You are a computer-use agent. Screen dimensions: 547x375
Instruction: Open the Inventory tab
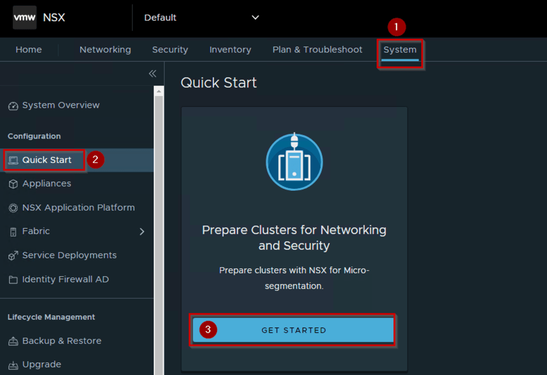230,50
